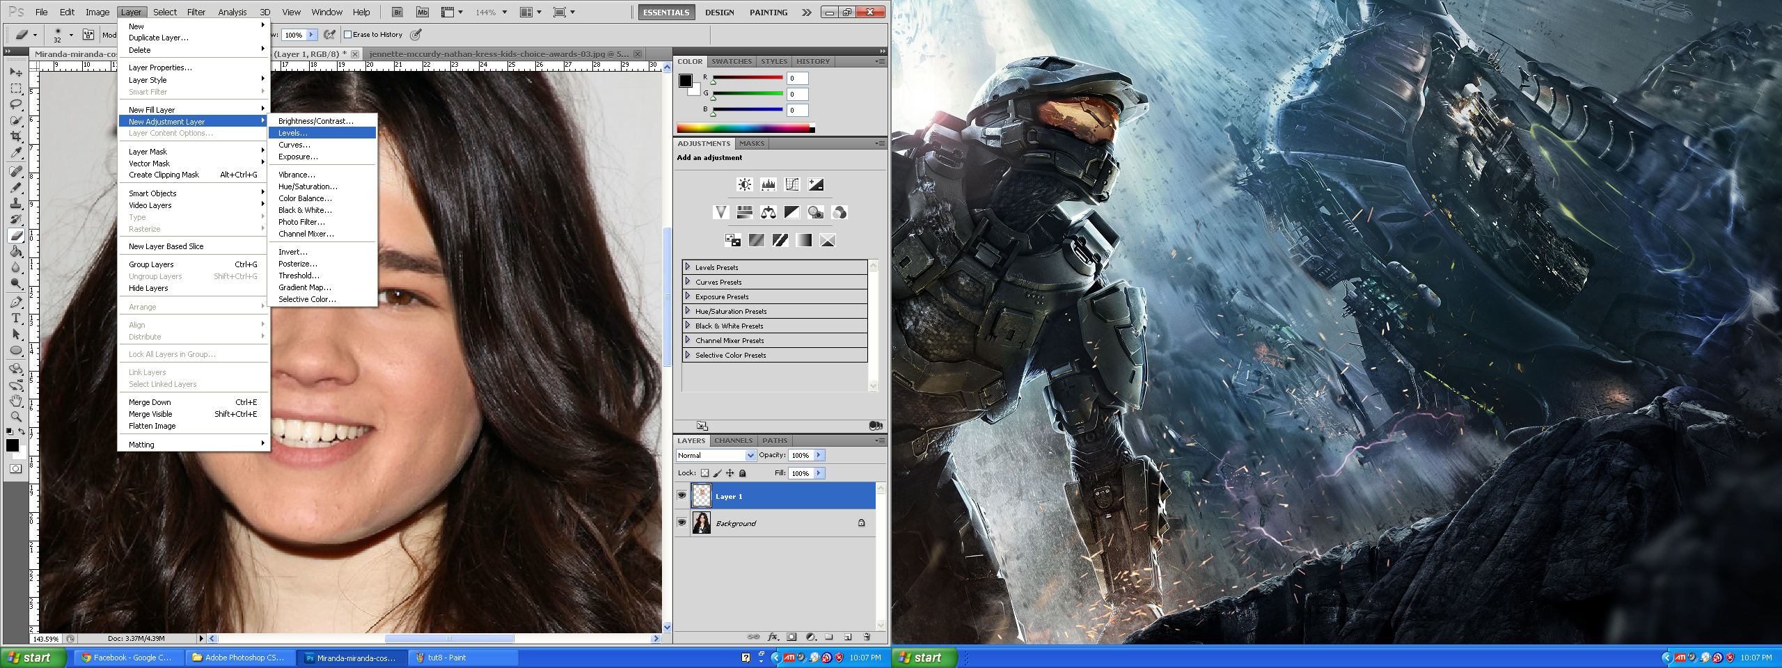
Task: Toggle clip to layer icon in Adjustments panel
Action: (x=876, y=425)
